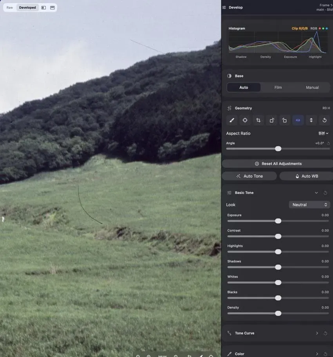
Task: Click the Blacks slider handle
Action: [278, 298]
